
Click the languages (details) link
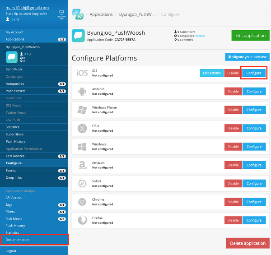200,36
